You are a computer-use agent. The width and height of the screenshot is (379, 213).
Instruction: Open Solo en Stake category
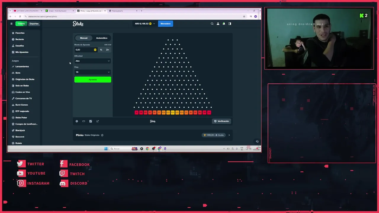[22, 86]
